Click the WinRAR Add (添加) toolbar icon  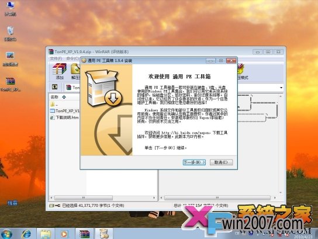point(60,71)
